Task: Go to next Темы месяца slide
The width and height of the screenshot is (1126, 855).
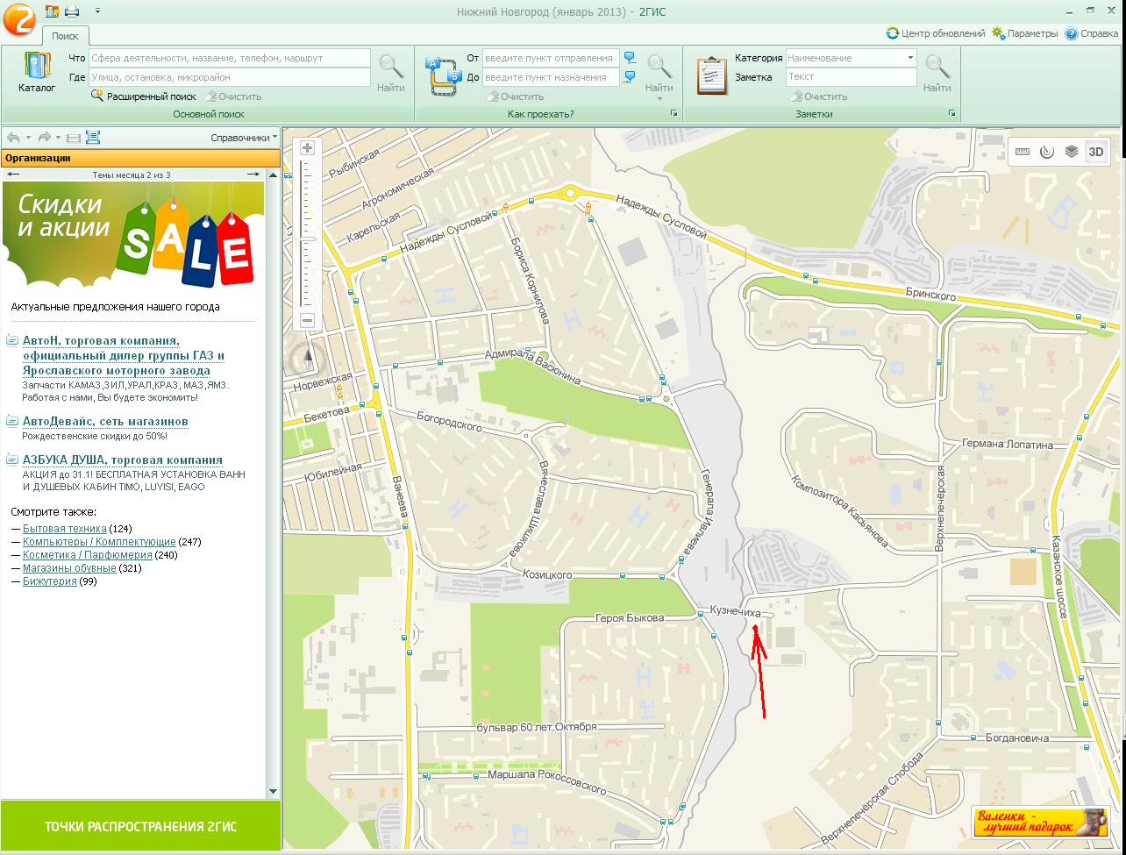Action: pos(253,175)
